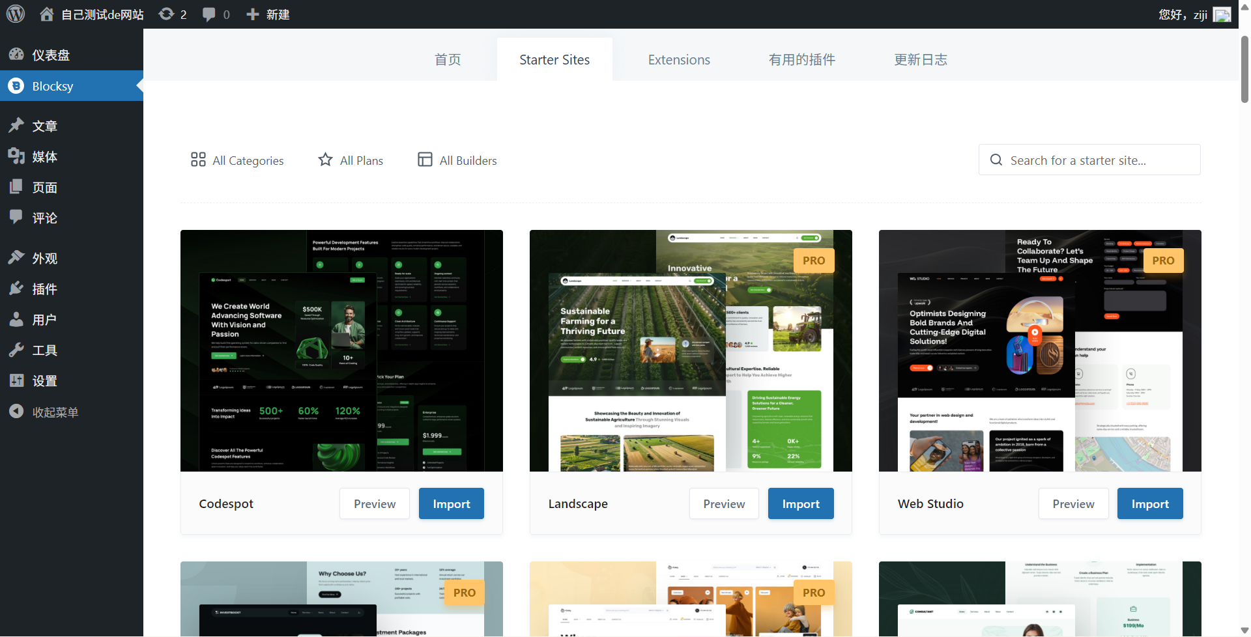Click the 外观 paintbrush icon
Screen dimensions: 1251x637
16,257
